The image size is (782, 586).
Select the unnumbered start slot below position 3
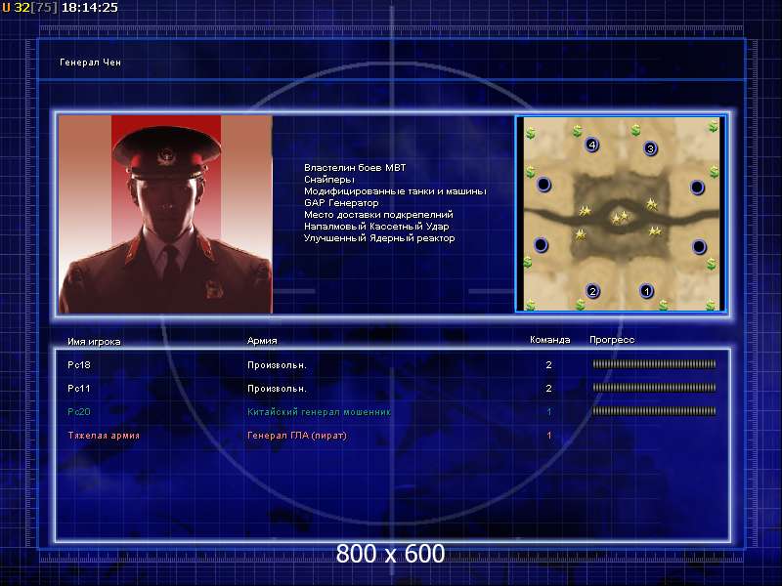tap(697, 188)
